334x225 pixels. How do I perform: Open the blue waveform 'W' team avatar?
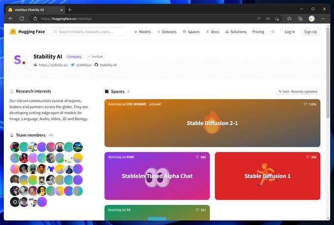click(51, 169)
